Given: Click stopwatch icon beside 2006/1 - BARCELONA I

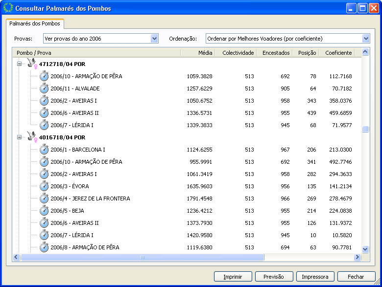Looking at the screenshot, I should [x=44, y=149].
